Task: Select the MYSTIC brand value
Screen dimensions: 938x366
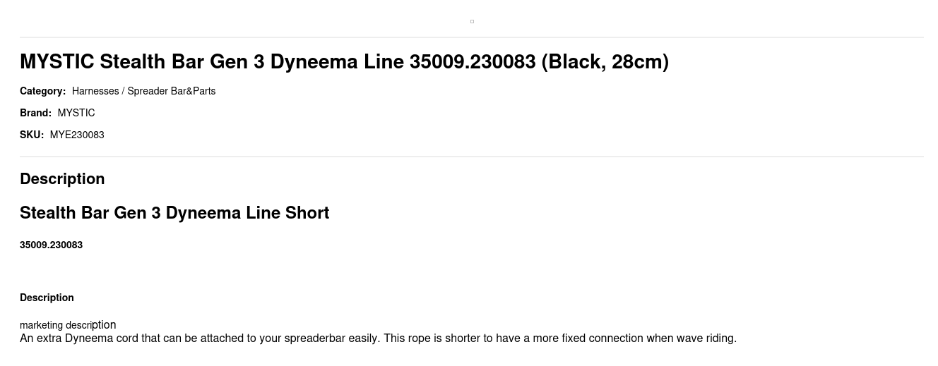Action: pyautogui.click(x=76, y=113)
